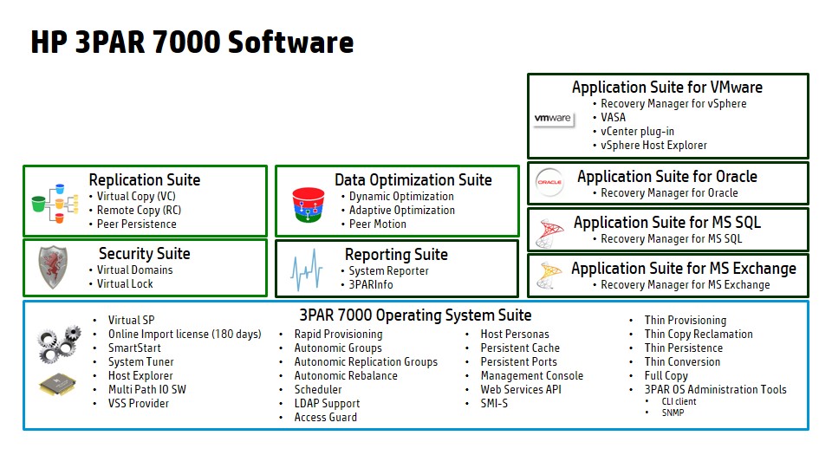Click the MS Exchange logo icon
Screen dimensions: 832x468
coord(549,275)
